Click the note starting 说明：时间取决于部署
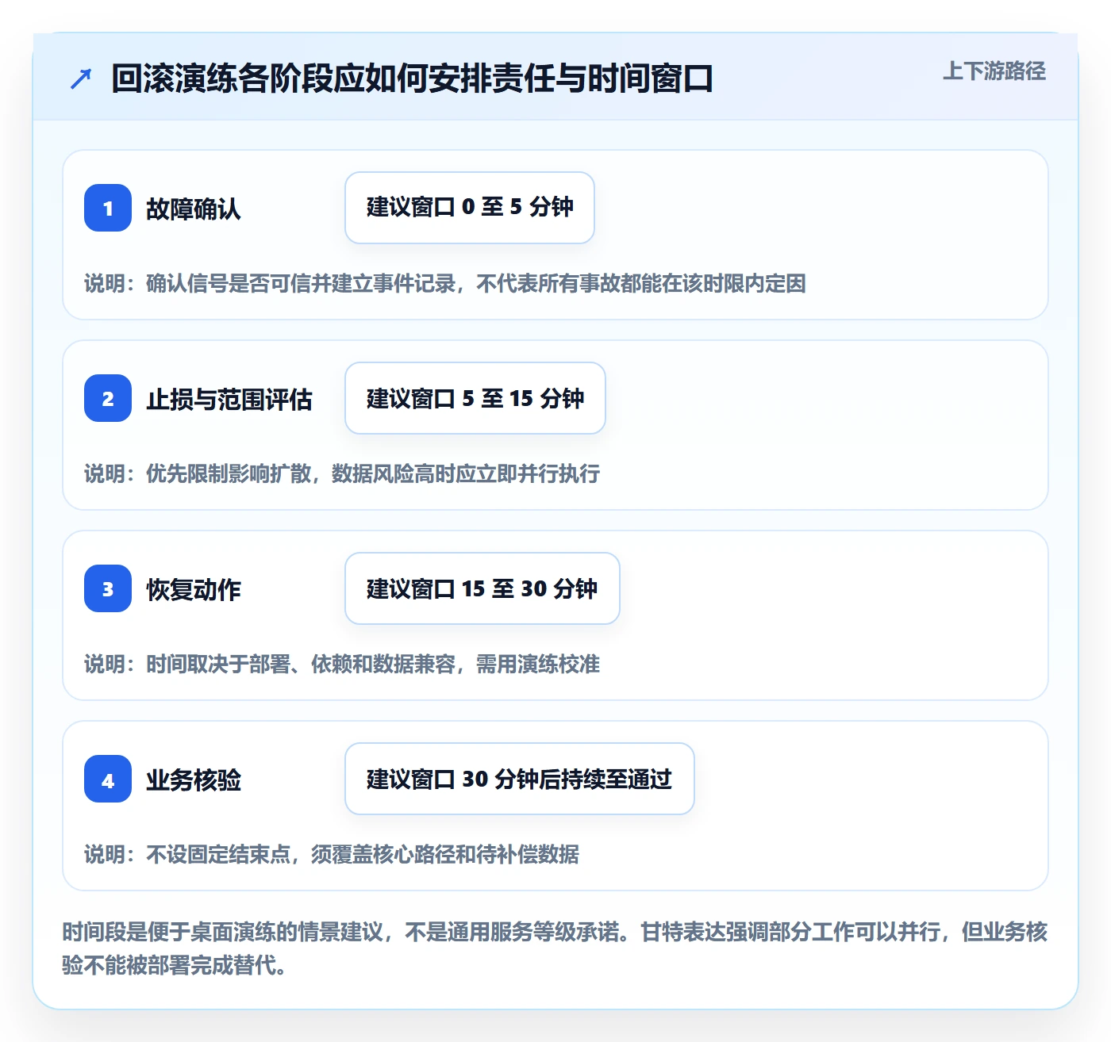Screen dimensions: 1111x1042 tap(342, 665)
